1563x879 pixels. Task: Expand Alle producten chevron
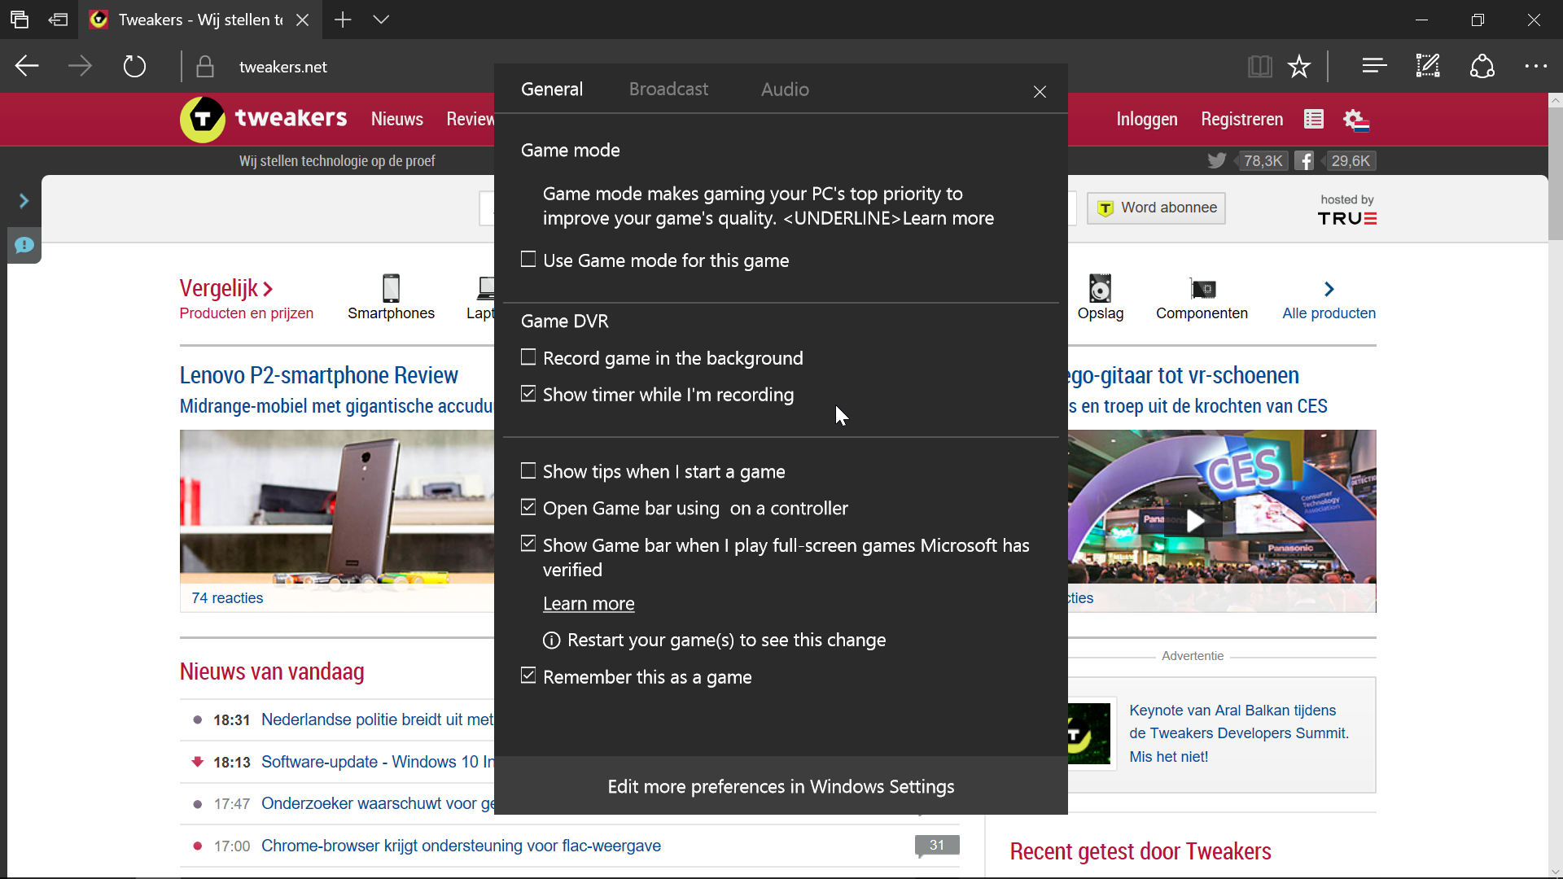1329,289
